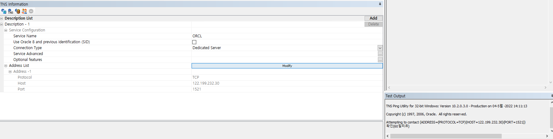Click the gray minus circle icon
Screen dimensions: 553x139
[x=31, y=11]
